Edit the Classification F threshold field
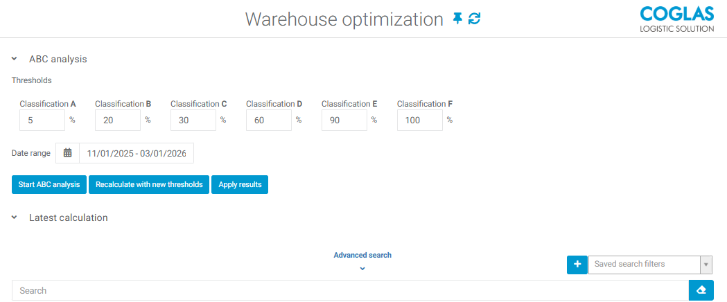This screenshot has width=727, height=302. tap(419, 121)
